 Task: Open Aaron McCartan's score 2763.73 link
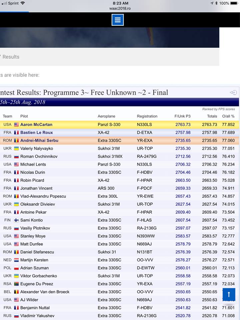[183, 124]
